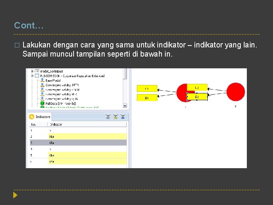273x205 pixels.
Task: Select the i1y indicator row
Action: [x=78, y=137]
